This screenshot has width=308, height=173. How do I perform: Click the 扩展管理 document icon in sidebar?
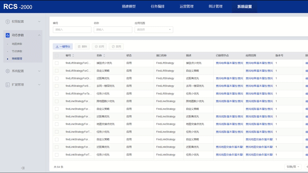click(x=8, y=85)
